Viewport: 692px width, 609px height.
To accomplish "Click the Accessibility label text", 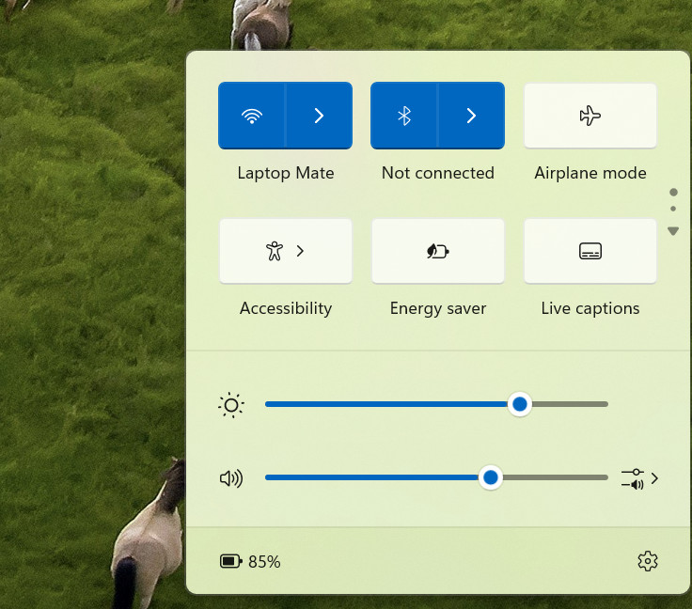I will pyautogui.click(x=286, y=308).
